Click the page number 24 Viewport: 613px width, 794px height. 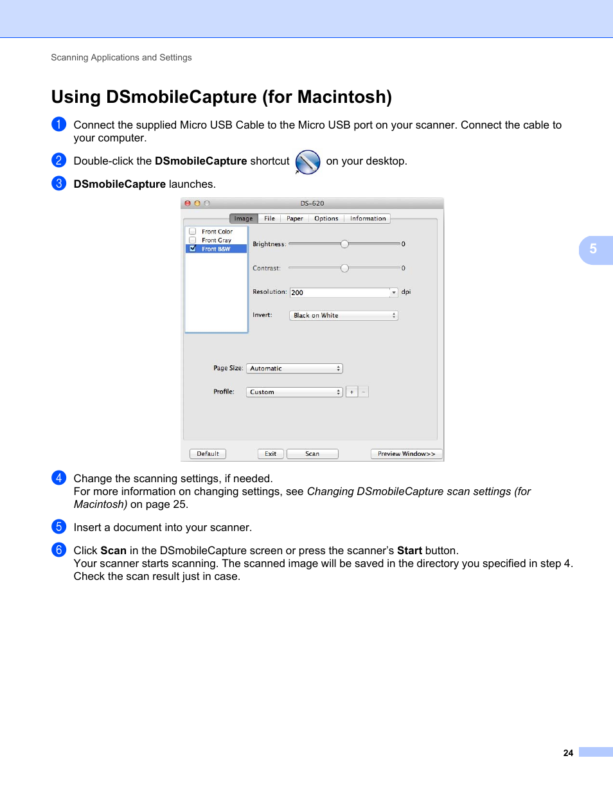(x=568, y=753)
